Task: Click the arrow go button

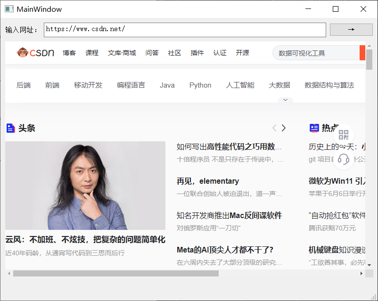Action: pyautogui.click(x=351, y=29)
